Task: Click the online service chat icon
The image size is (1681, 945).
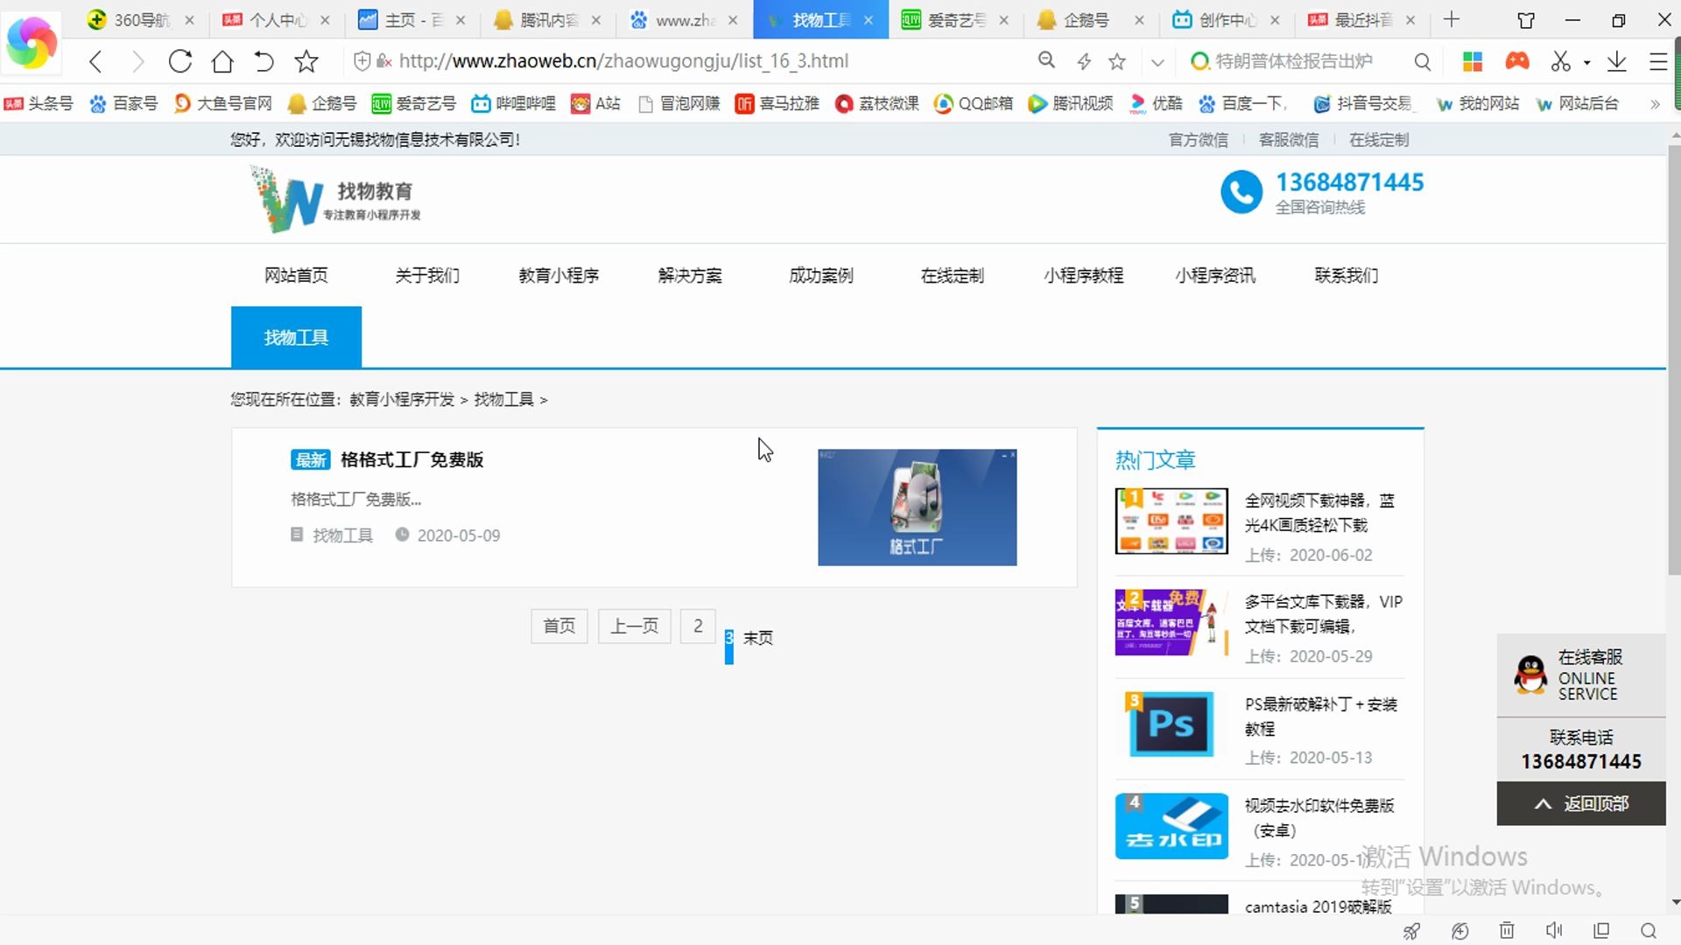Action: (x=1529, y=675)
